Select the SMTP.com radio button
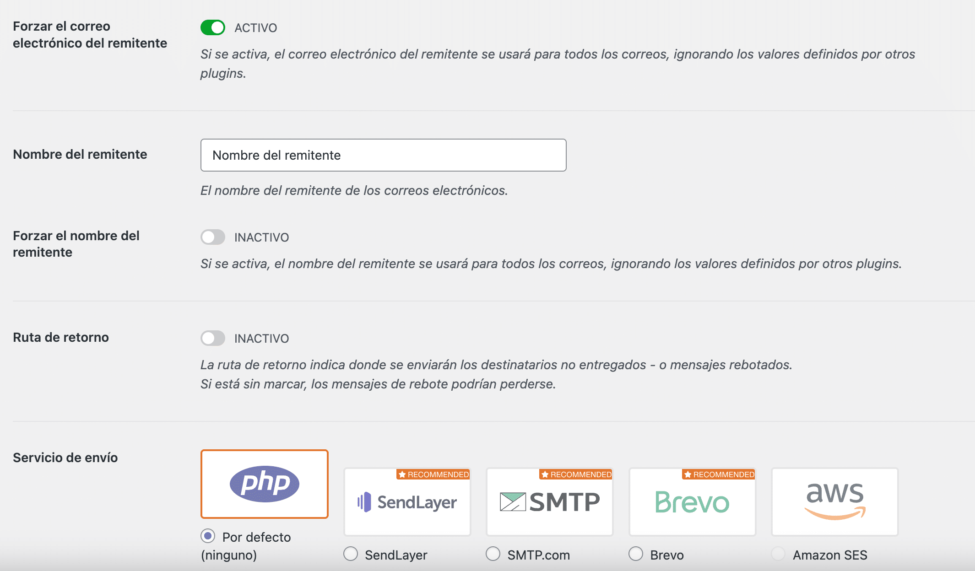This screenshot has width=975, height=571. [493, 554]
